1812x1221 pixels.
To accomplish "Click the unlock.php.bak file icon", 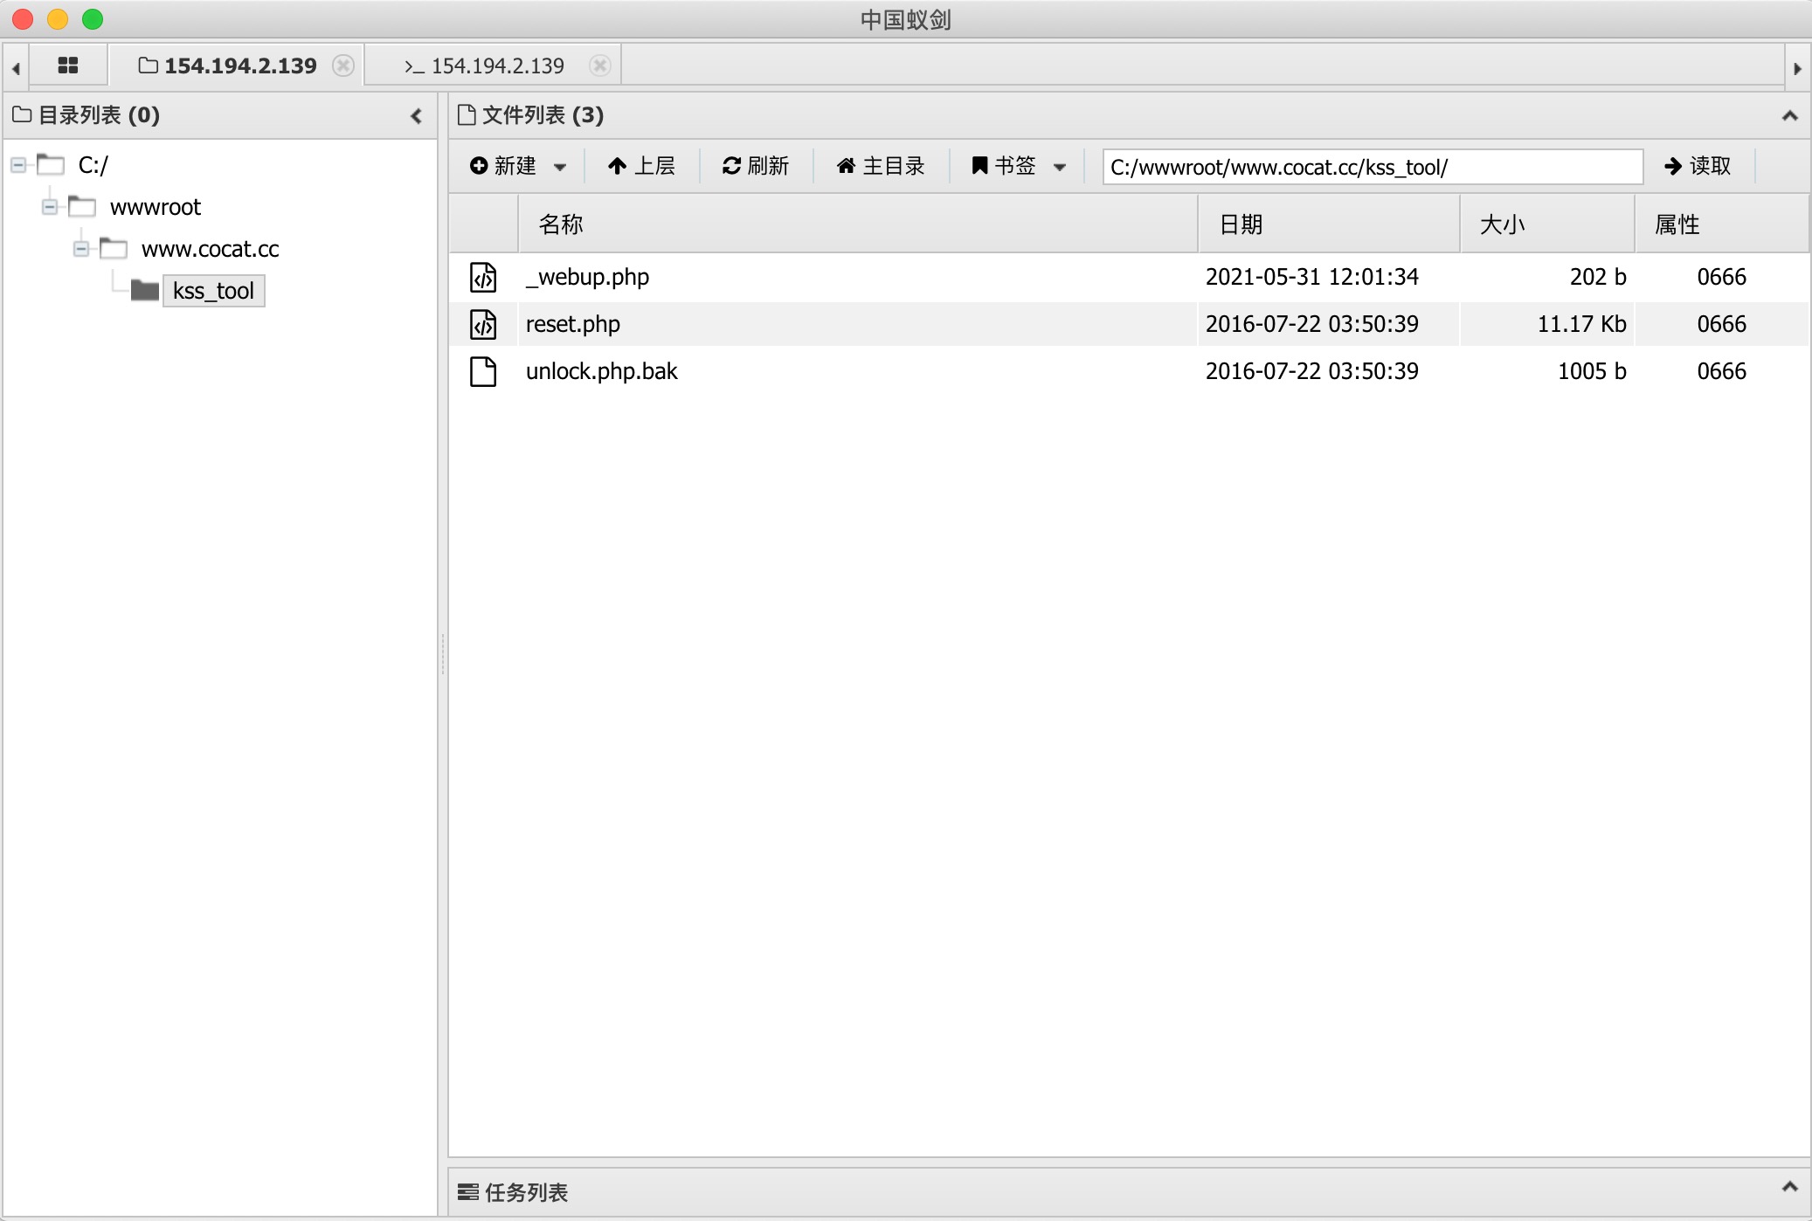I will 483,371.
